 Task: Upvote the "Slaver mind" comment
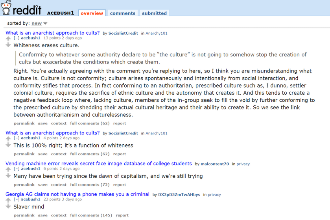tap(8, 200)
